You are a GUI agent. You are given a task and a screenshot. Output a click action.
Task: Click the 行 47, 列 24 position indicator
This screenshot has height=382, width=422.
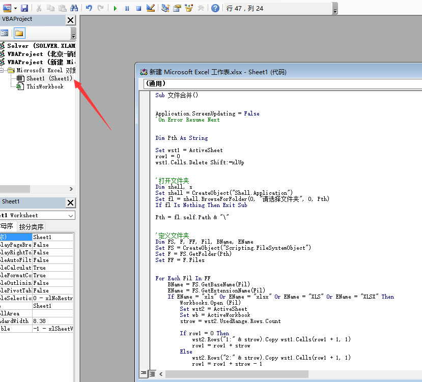[x=245, y=8]
